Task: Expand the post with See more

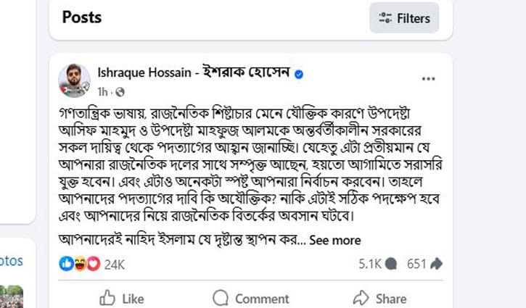Action: (334, 241)
